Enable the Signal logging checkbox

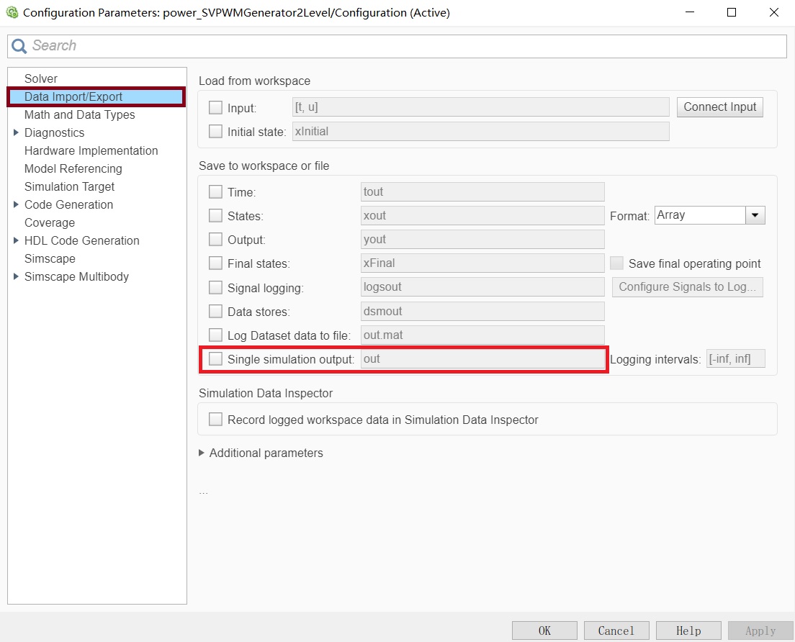coord(215,287)
